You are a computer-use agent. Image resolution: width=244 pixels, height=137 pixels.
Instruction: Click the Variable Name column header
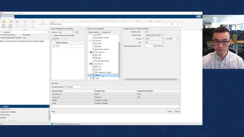(73, 91)
